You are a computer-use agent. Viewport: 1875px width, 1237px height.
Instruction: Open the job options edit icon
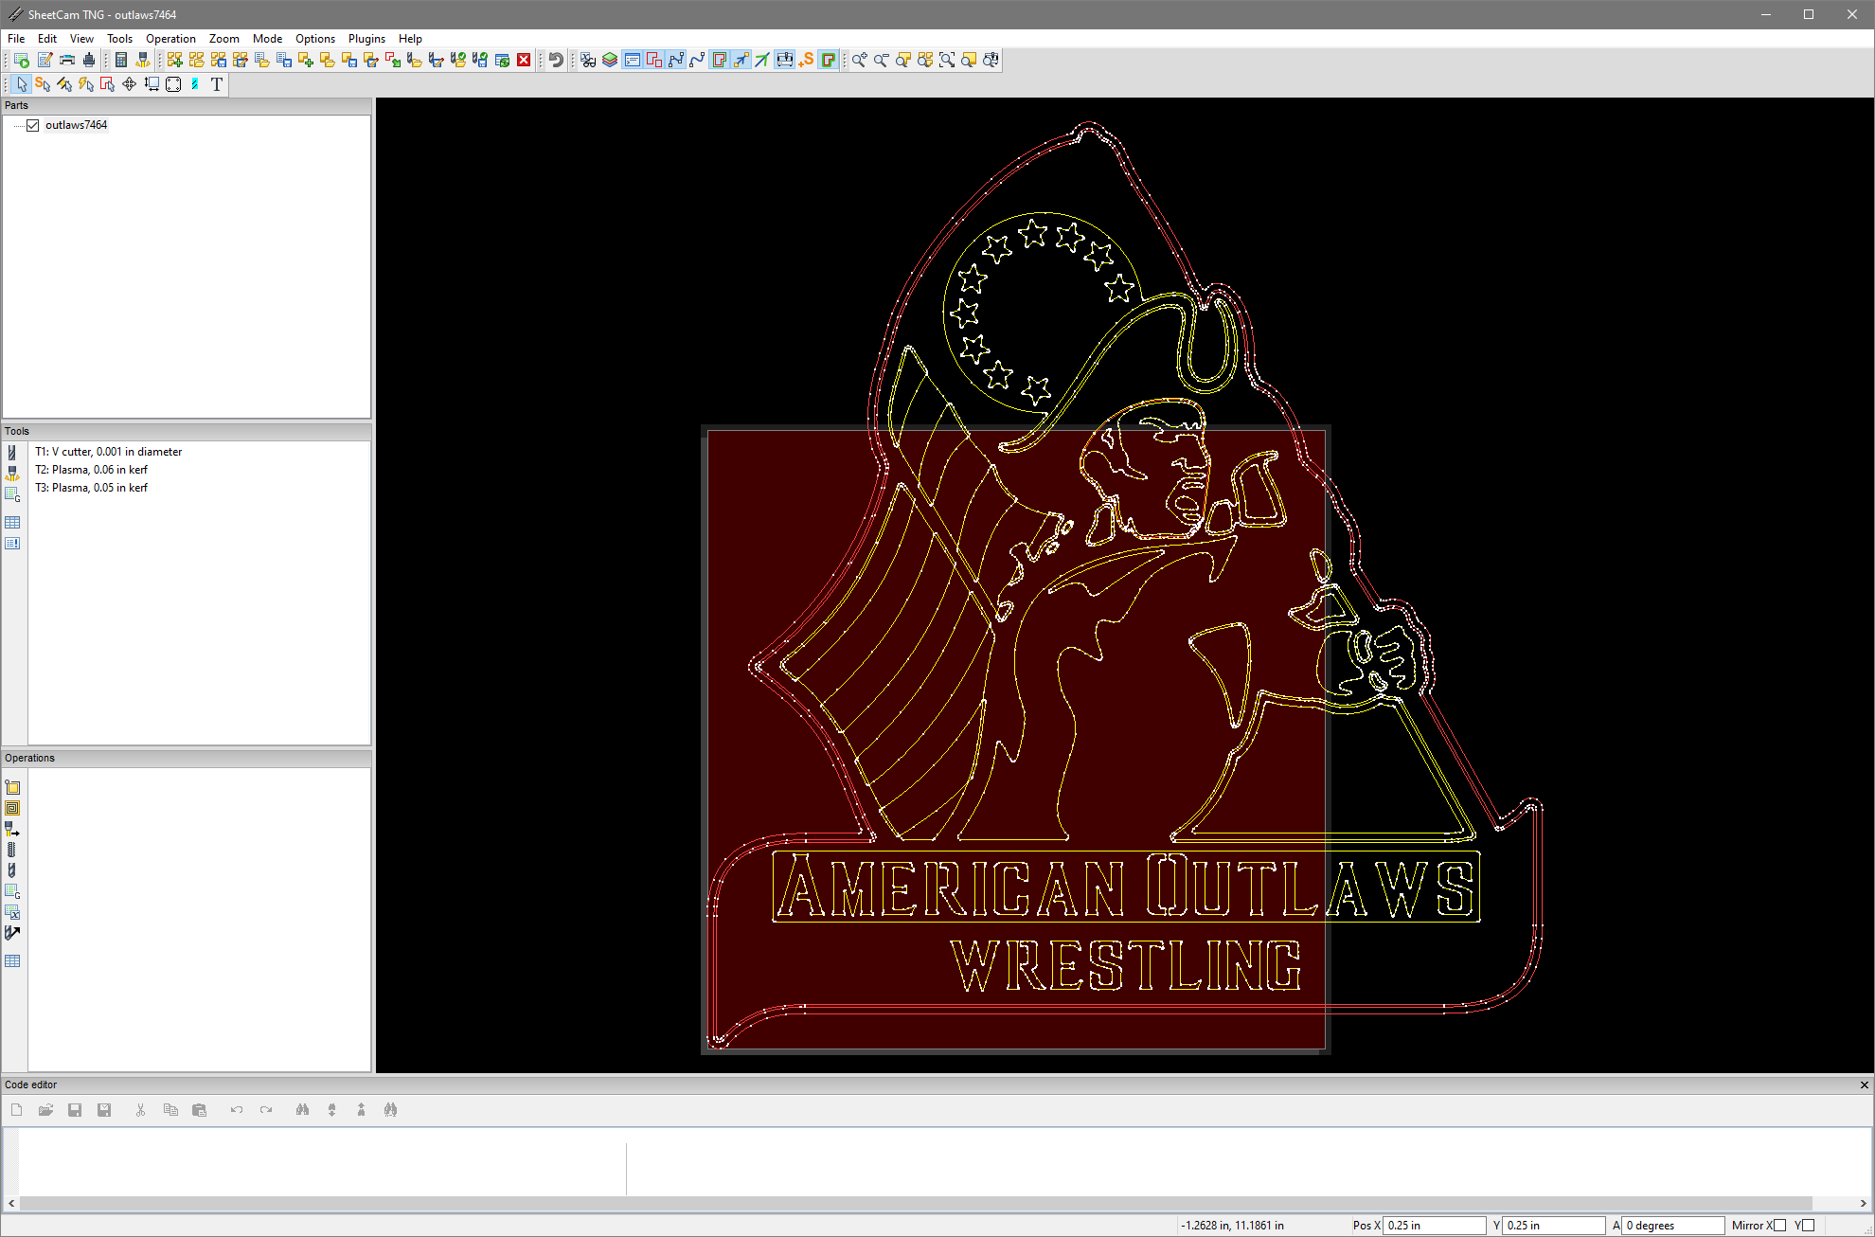[45, 60]
